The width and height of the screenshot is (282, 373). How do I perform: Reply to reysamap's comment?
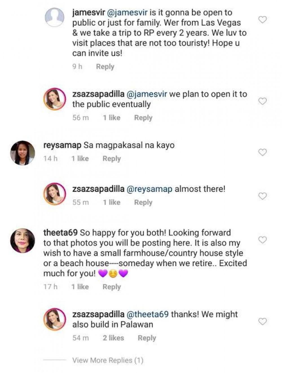click(111, 159)
